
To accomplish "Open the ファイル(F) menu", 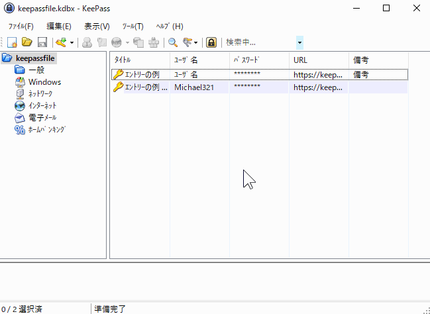I will (21, 26).
